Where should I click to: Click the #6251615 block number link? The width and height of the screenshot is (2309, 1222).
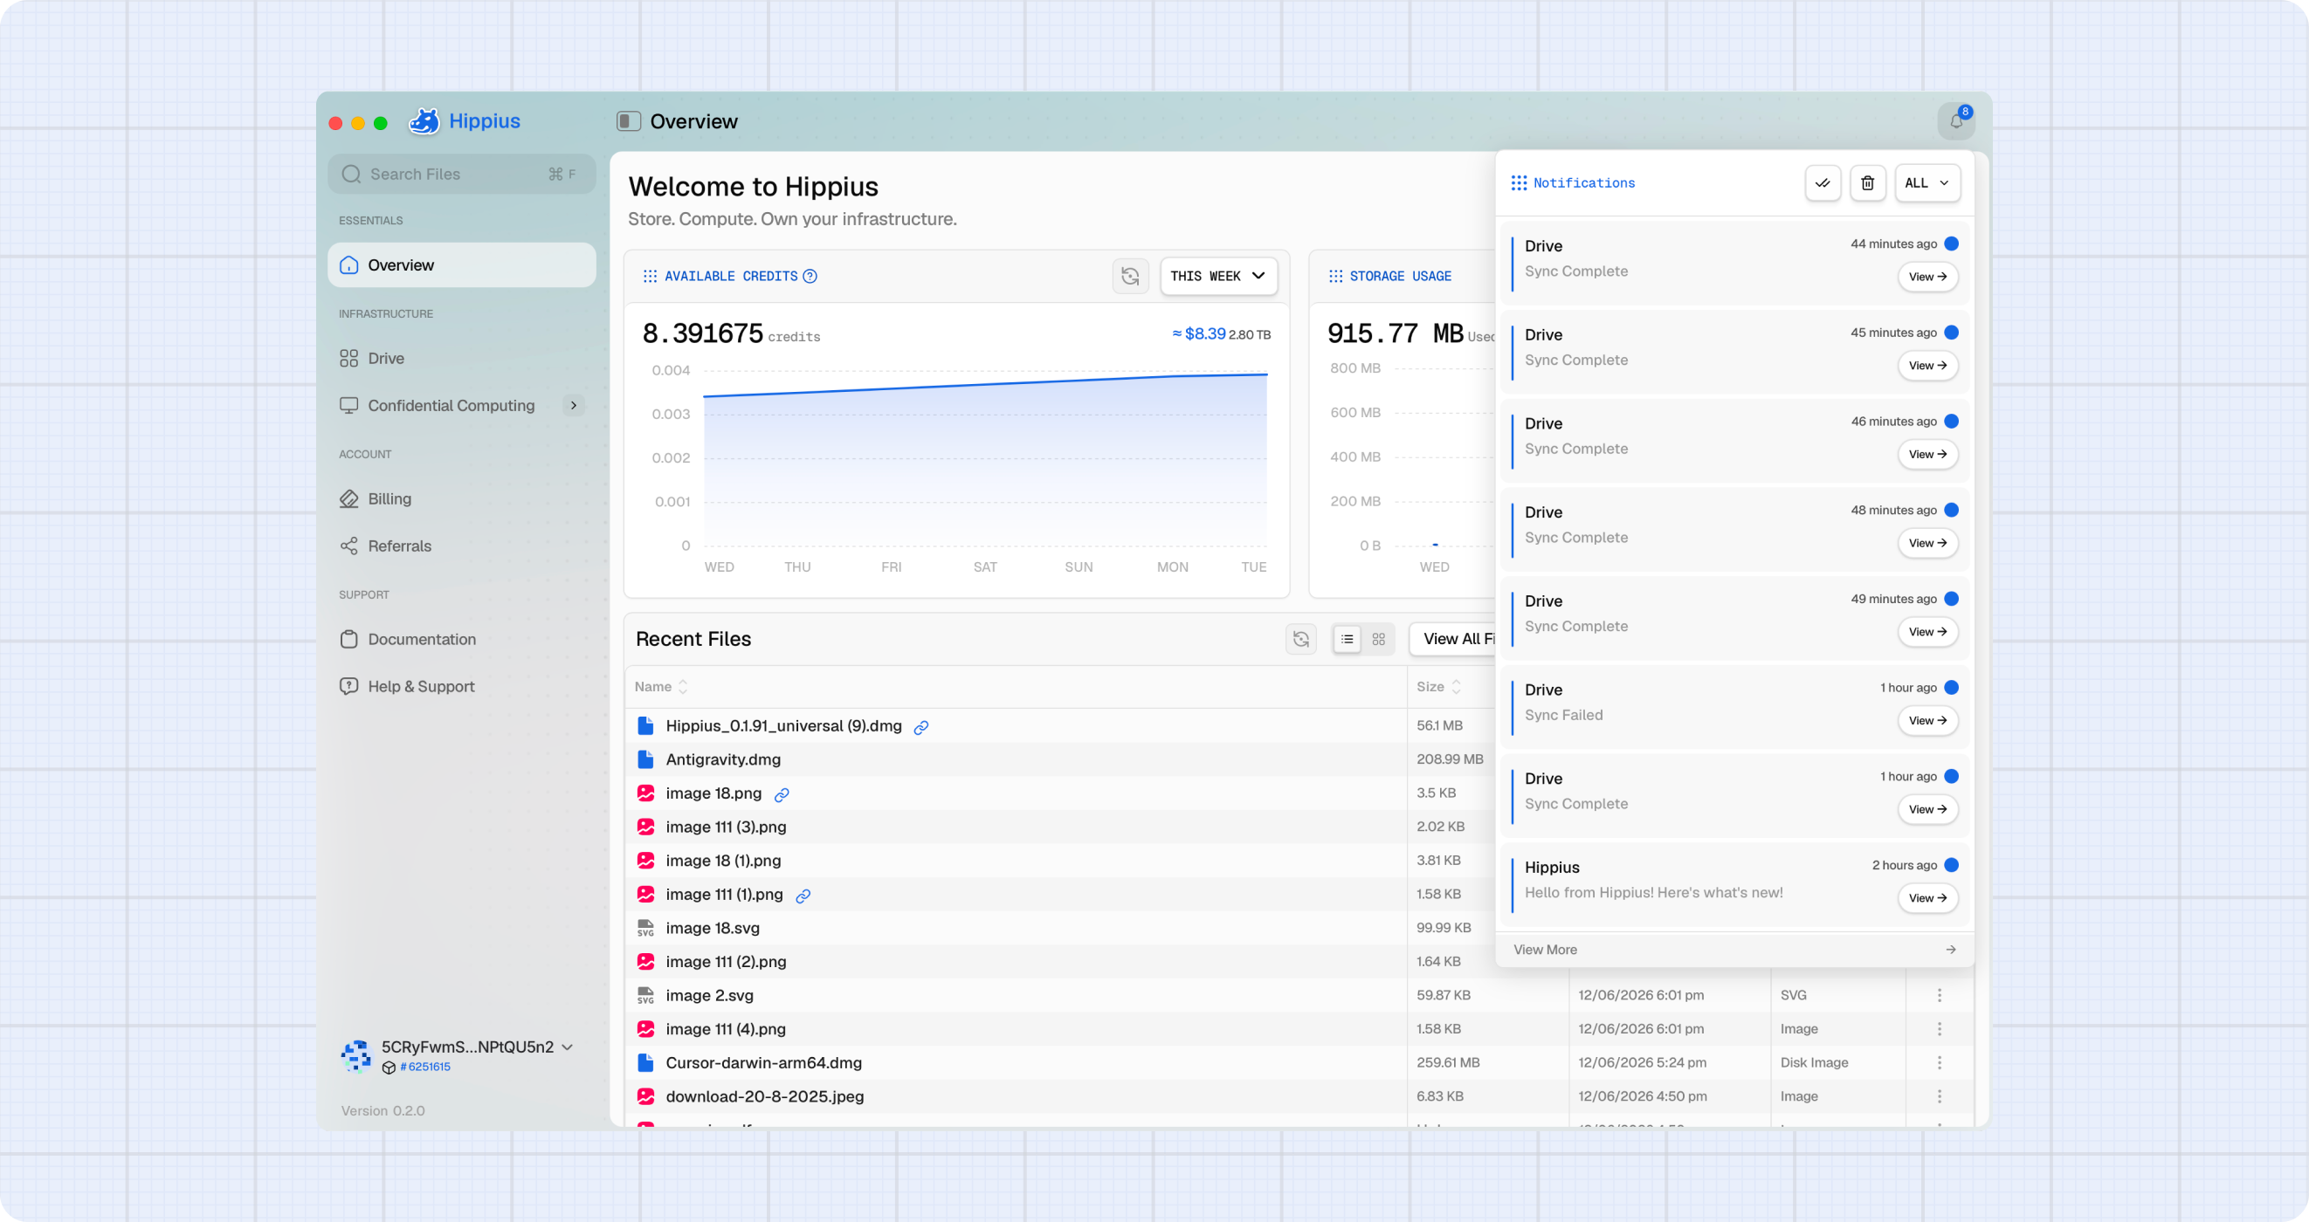click(426, 1067)
